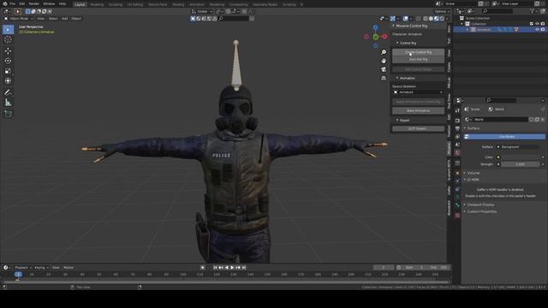Open the Physics properties tab icon
548x308 pixels.
click(457, 189)
